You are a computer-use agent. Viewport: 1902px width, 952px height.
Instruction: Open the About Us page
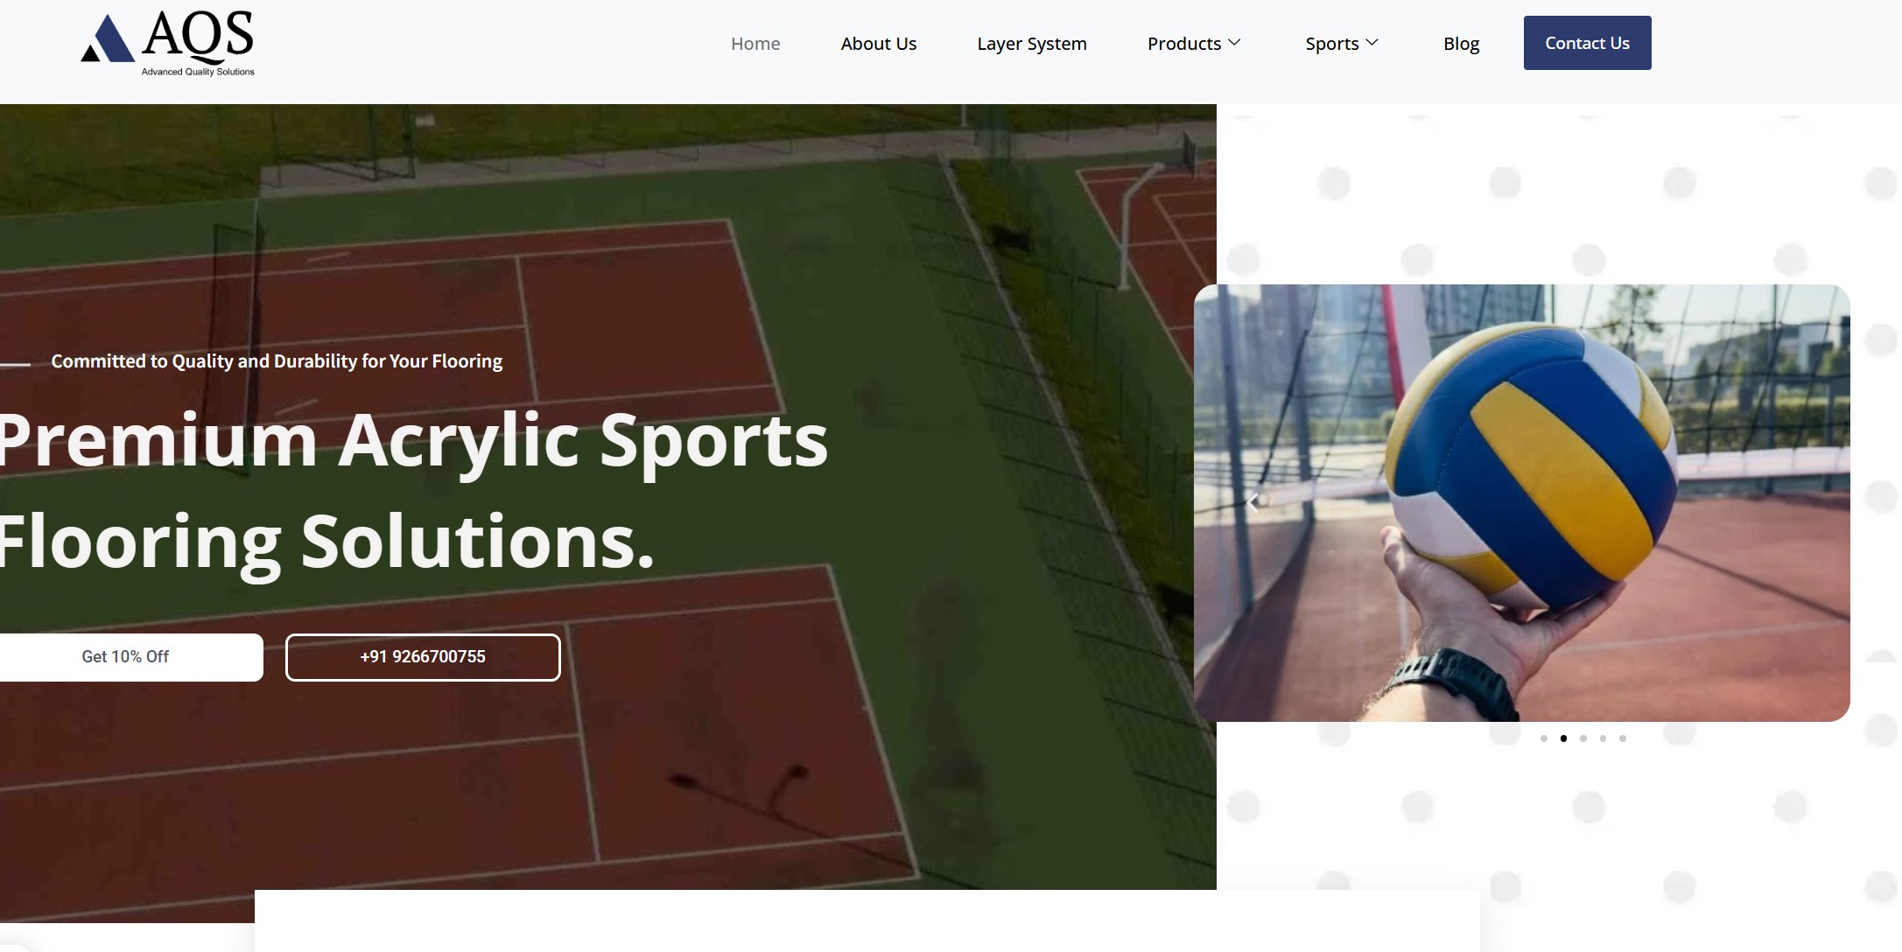(879, 44)
